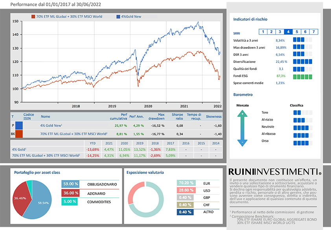Click the 87,0% Fondi ESG value
Viewport: 331px width, 230px height.
pyautogui.click(x=281, y=76)
